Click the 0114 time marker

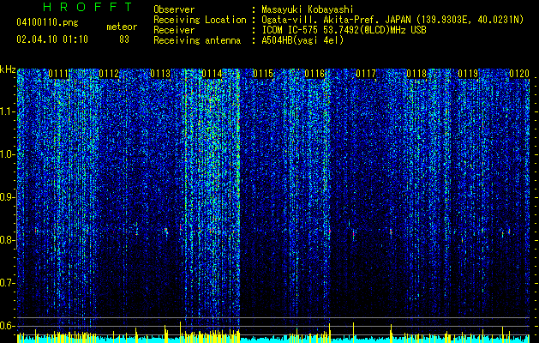212,74
